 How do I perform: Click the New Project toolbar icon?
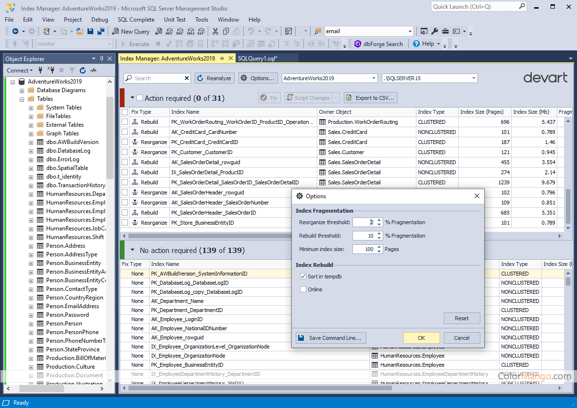tap(47, 31)
